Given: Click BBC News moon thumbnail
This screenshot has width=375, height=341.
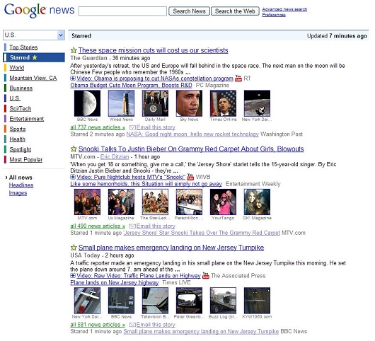Looking at the screenshot, I should point(87,103).
